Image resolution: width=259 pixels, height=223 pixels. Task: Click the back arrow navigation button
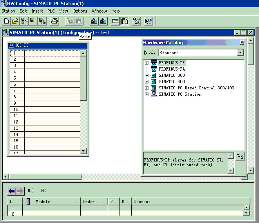[11, 191]
